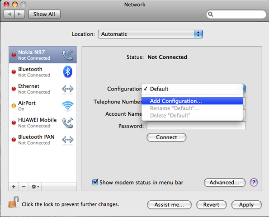Select the HUAWEI Mobile modem service
The height and width of the screenshot is (217, 269).
click(x=42, y=123)
